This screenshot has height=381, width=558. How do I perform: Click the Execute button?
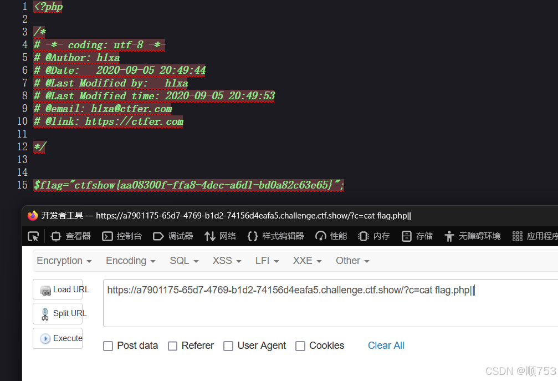tap(58, 338)
